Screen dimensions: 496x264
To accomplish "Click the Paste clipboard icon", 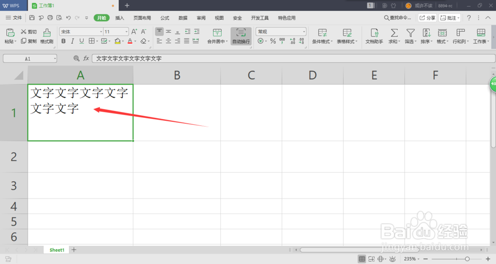I will click(10, 33).
